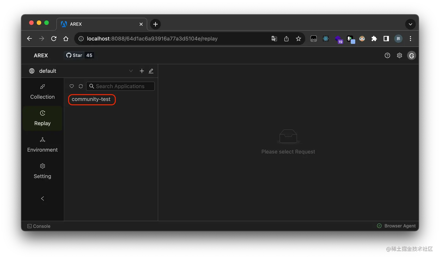This screenshot has height=259, width=440.
Task: Open a new browser tab
Action: tap(155, 24)
